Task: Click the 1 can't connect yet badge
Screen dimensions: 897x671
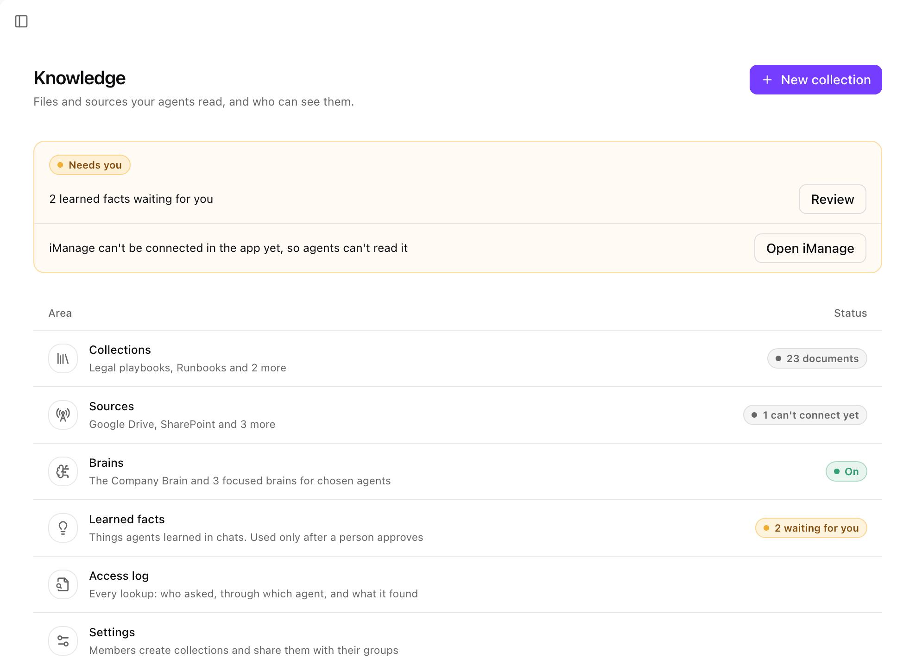Action: click(805, 415)
